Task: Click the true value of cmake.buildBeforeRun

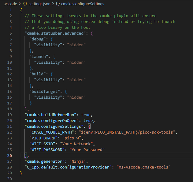Action: click(x=86, y=115)
